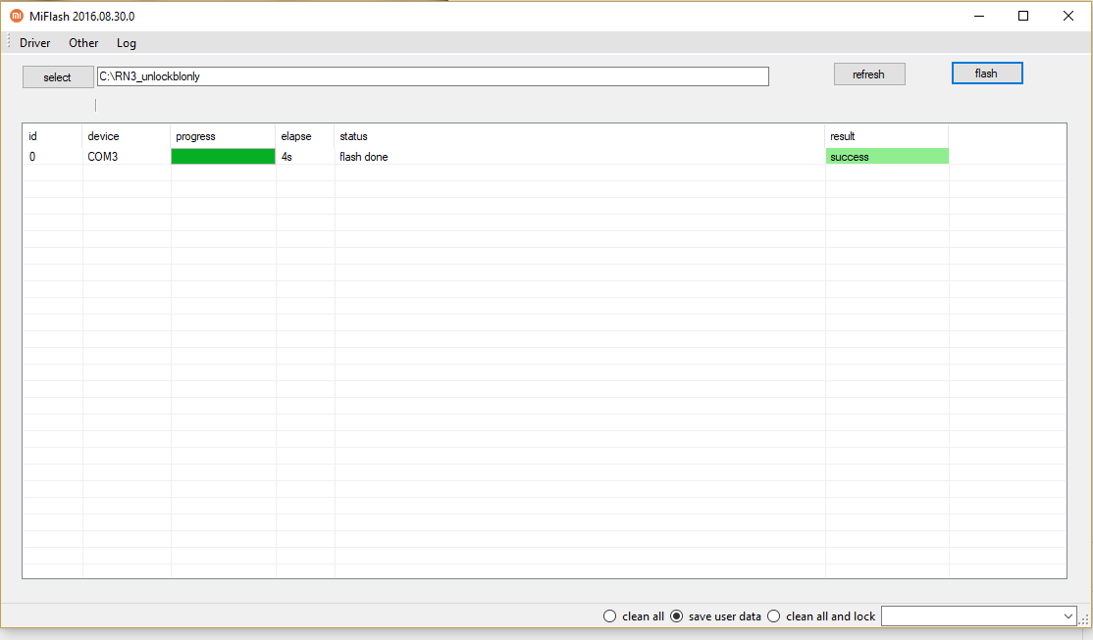Click the result column header
This screenshot has height=640, width=1093.
pos(887,136)
